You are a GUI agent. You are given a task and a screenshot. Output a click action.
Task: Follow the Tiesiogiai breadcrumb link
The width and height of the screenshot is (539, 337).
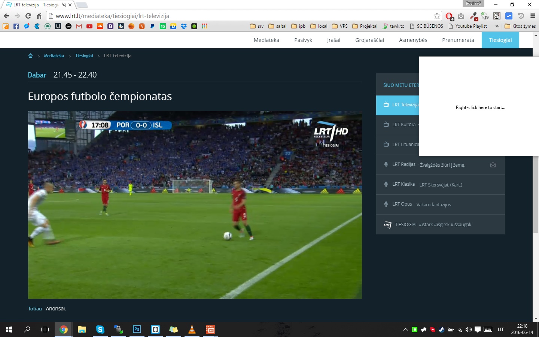[x=84, y=56]
